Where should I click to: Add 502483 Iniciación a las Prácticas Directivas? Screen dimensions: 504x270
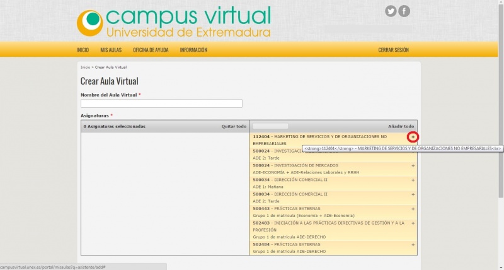pyautogui.click(x=413, y=223)
